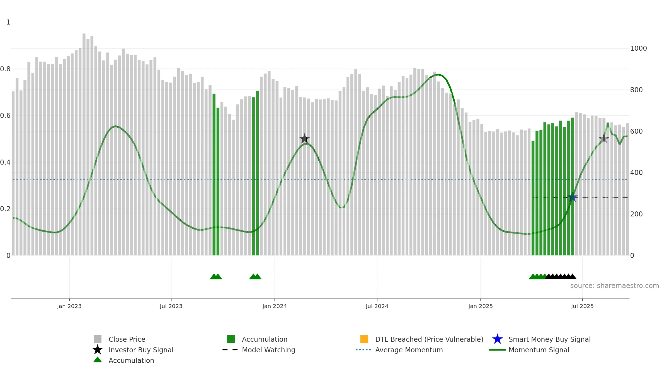Click the Average Momentum dotted line legend icon

click(363, 350)
